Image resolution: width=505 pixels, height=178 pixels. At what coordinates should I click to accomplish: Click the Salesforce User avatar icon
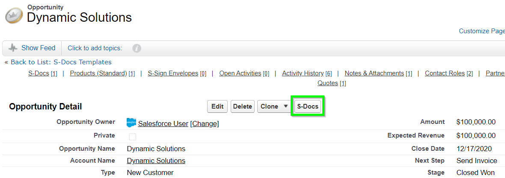pos(131,123)
